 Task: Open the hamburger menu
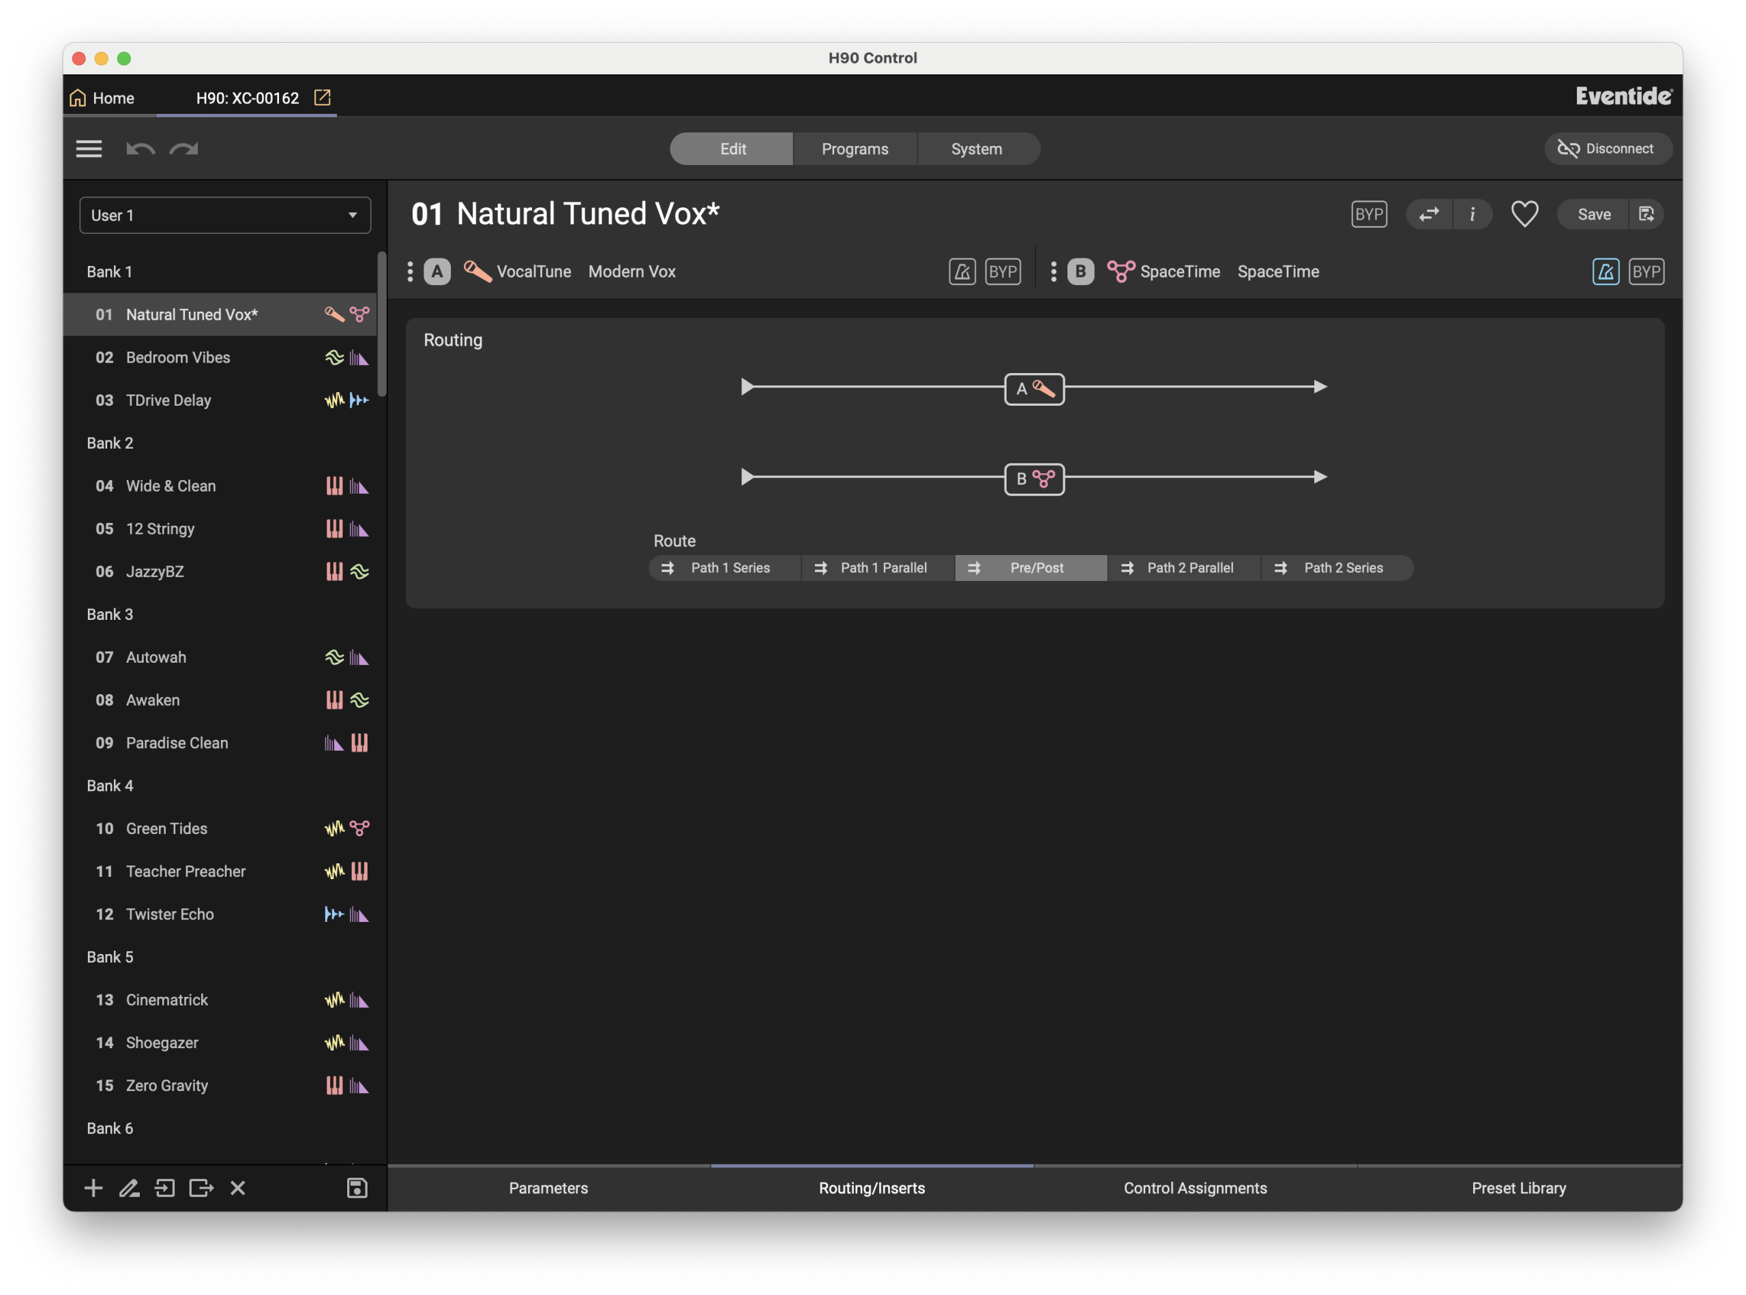click(89, 149)
